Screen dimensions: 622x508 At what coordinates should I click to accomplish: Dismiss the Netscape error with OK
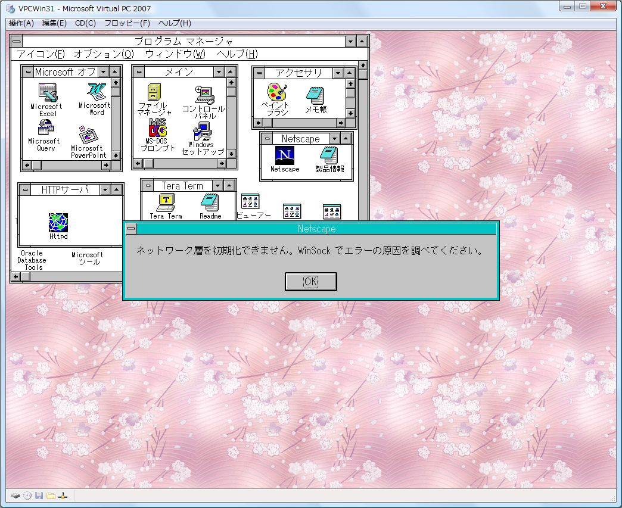click(310, 282)
